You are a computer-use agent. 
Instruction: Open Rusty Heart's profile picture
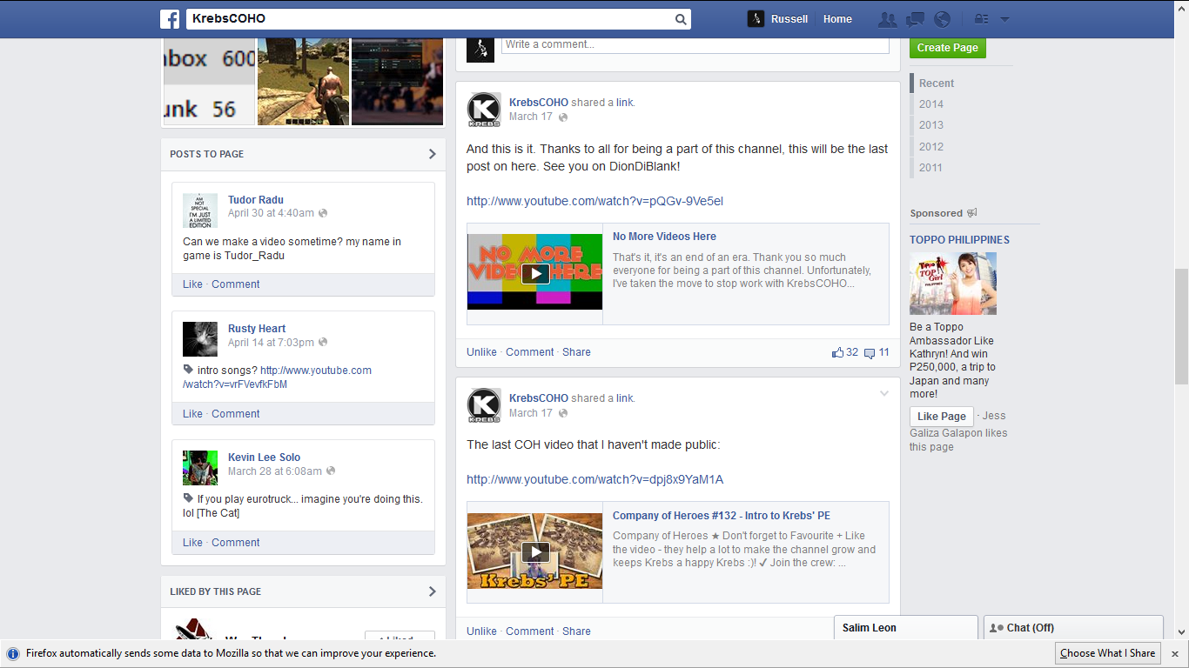[x=200, y=339]
